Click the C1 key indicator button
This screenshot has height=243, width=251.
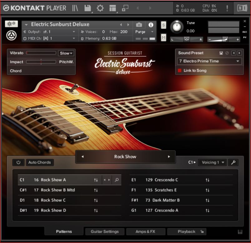point(192,162)
